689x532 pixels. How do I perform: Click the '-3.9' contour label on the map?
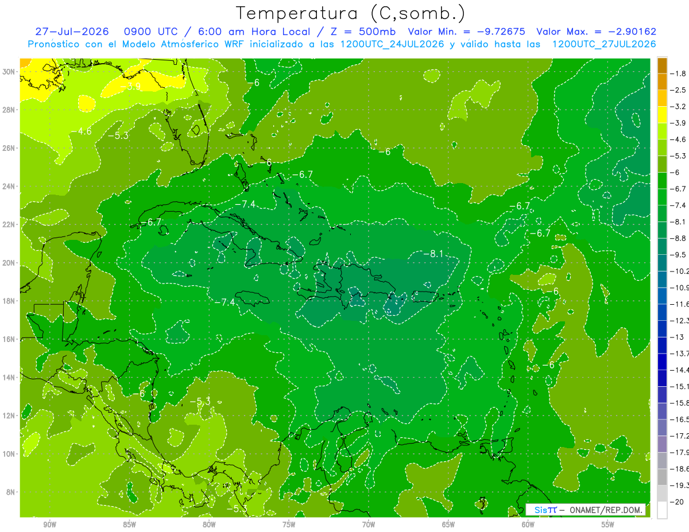pyautogui.click(x=130, y=86)
